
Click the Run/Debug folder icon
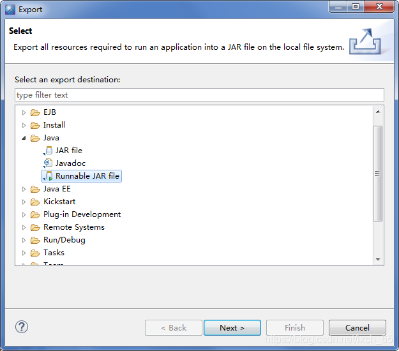(35, 240)
